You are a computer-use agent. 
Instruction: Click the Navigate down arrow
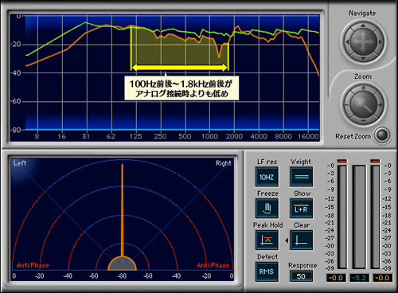pyautogui.click(x=363, y=58)
